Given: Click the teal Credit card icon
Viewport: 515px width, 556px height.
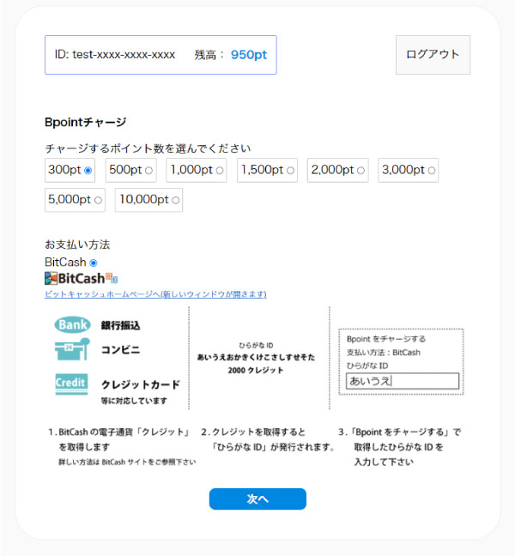Looking at the screenshot, I should (72, 384).
